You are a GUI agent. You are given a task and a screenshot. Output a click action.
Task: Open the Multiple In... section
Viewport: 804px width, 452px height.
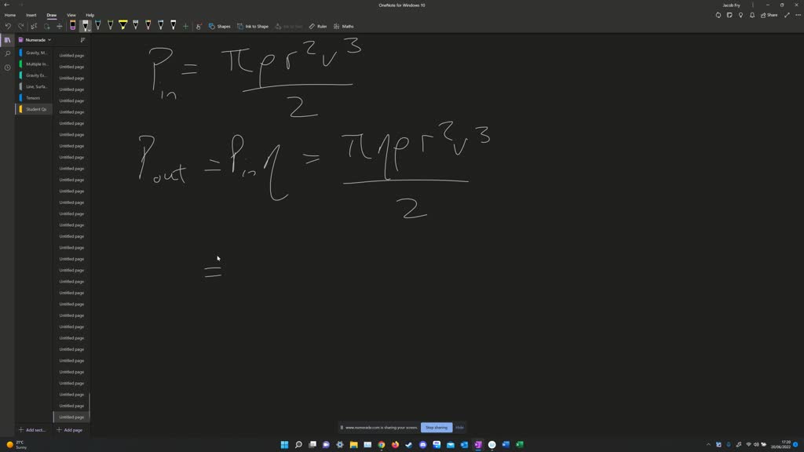[33, 64]
